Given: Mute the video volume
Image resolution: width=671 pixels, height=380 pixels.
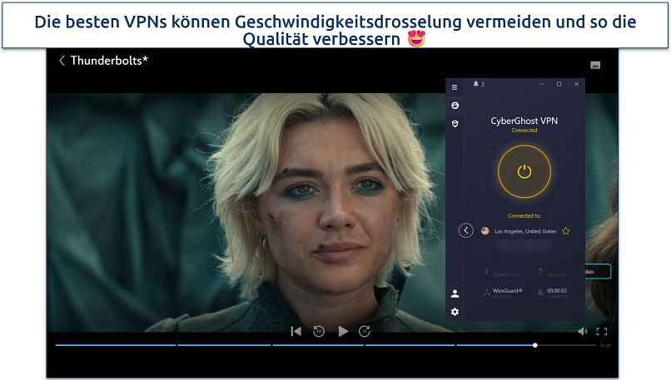Looking at the screenshot, I should click(582, 331).
